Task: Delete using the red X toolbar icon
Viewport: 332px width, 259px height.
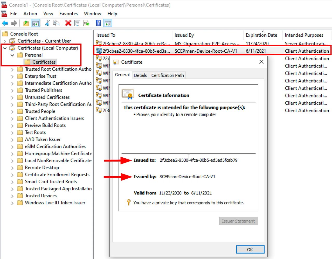Action: pos(68,23)
